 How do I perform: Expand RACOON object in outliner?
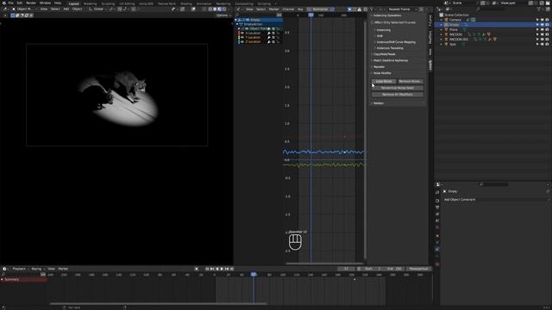coord(441,34)
